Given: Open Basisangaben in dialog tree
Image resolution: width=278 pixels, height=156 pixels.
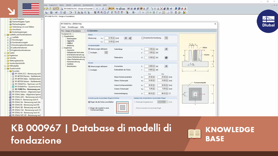Looking at the screenshot, I should pyautogui.click(x=72, y=38).
